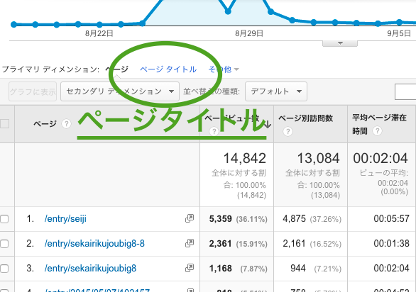416x292 pixels.
Task: Click sort arrow on ページビュー数 column
Action: pyautogui.click(x=268, y=124)
